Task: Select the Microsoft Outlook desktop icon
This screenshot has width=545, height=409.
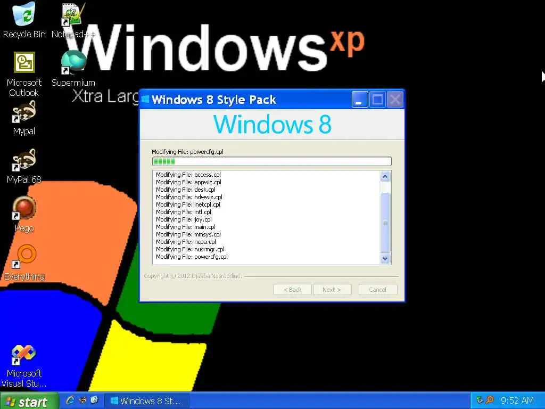Action: coord(24,73)
